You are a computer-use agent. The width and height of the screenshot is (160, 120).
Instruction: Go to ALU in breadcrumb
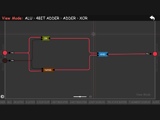click(x=29, y=18)
